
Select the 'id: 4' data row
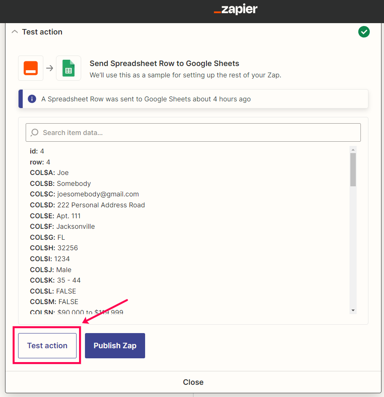[x=37, y=151]
